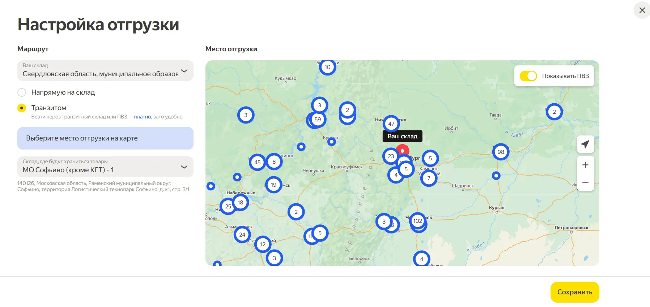Click the cluster marker labeled 59

pyautogui.click(x=318, y=120)
